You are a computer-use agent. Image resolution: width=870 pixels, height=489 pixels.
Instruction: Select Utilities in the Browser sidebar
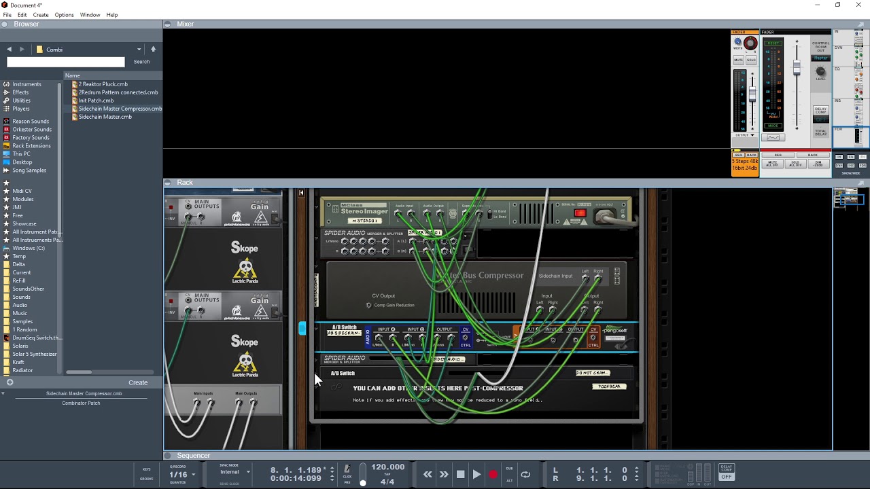click(x=21, y=101)
